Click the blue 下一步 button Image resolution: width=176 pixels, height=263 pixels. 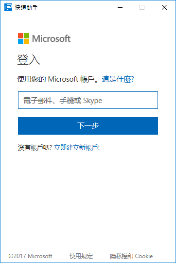(88, 126)
